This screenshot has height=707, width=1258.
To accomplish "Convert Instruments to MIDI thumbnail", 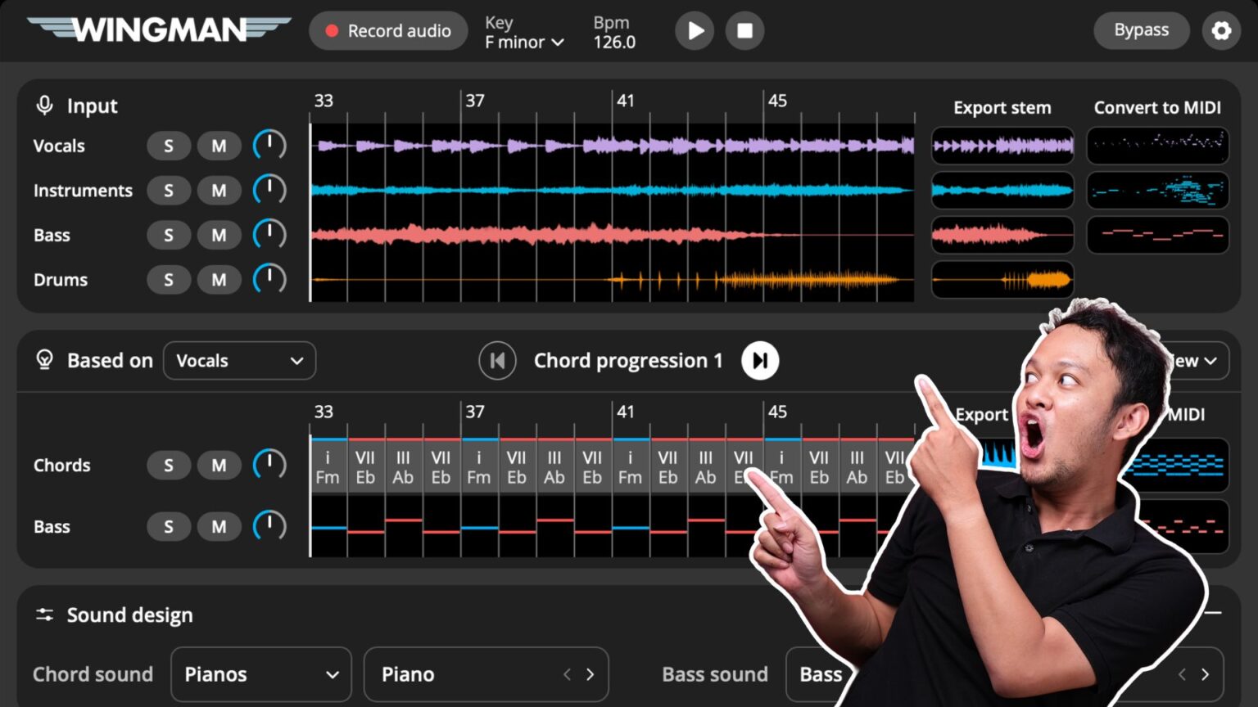I will 1157,191.
